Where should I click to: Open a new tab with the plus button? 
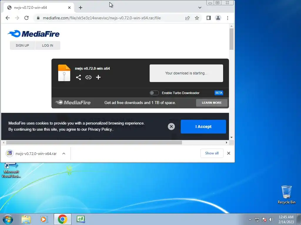point(81,8)
